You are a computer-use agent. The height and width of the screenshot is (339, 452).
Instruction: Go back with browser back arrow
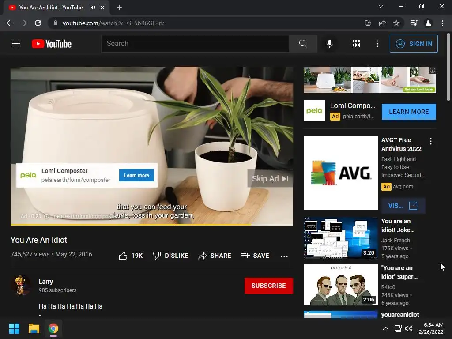tap(10, 23)
